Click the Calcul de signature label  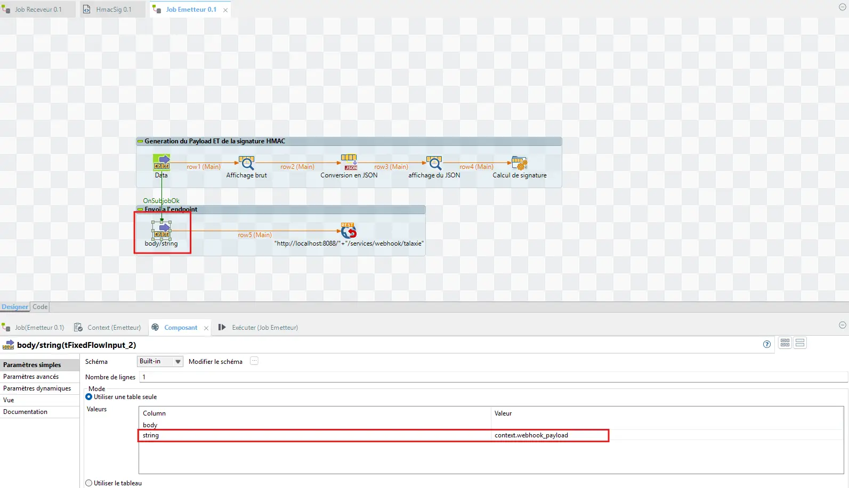coord(520,175)
